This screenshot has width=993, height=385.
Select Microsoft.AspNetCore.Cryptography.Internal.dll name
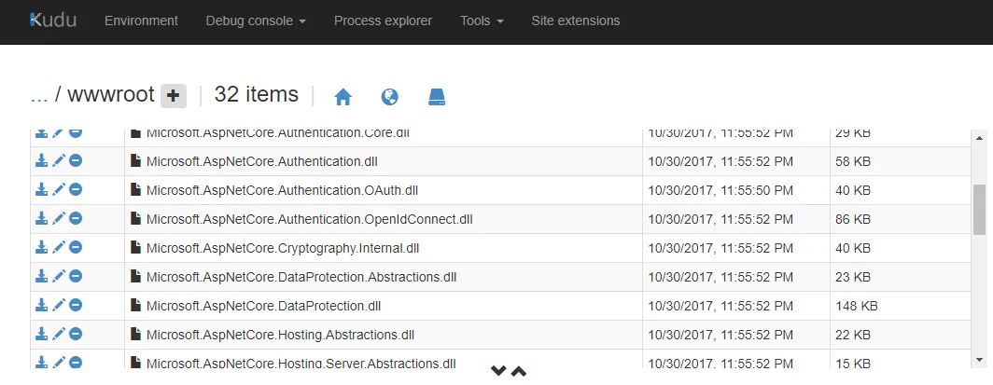[x=283, y=249]
